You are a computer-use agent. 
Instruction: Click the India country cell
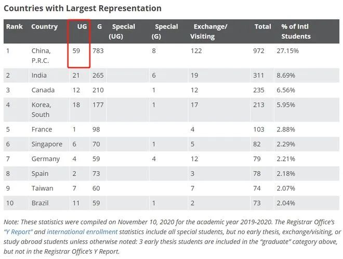click(39, 76)
